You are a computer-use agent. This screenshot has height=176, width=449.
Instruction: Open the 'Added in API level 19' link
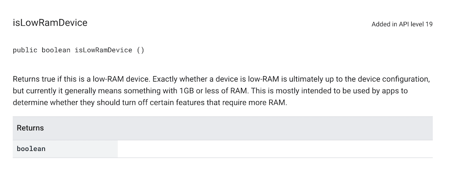click(x=402, y=24)
